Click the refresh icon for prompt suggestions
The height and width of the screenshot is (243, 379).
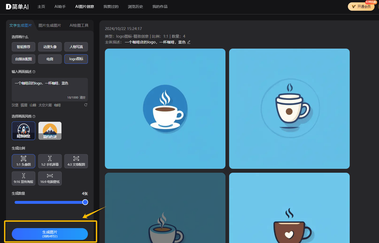(86, 105)
